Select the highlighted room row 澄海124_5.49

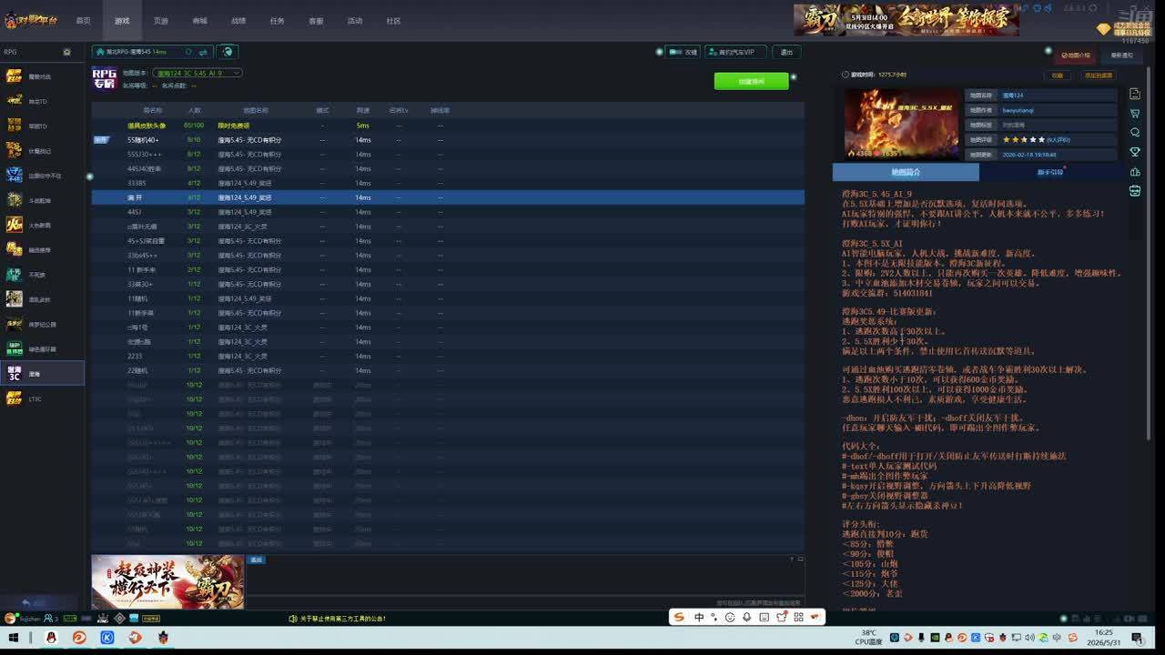(448, 197)
